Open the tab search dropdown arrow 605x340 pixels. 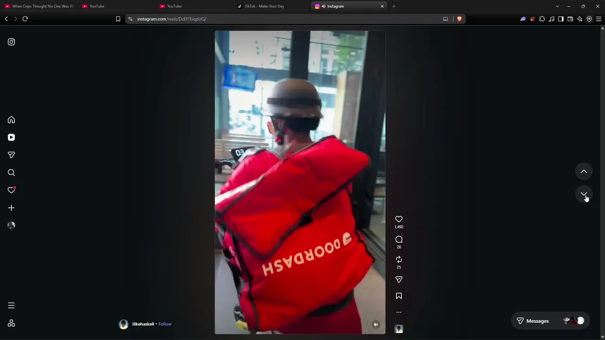click(557, 6)
